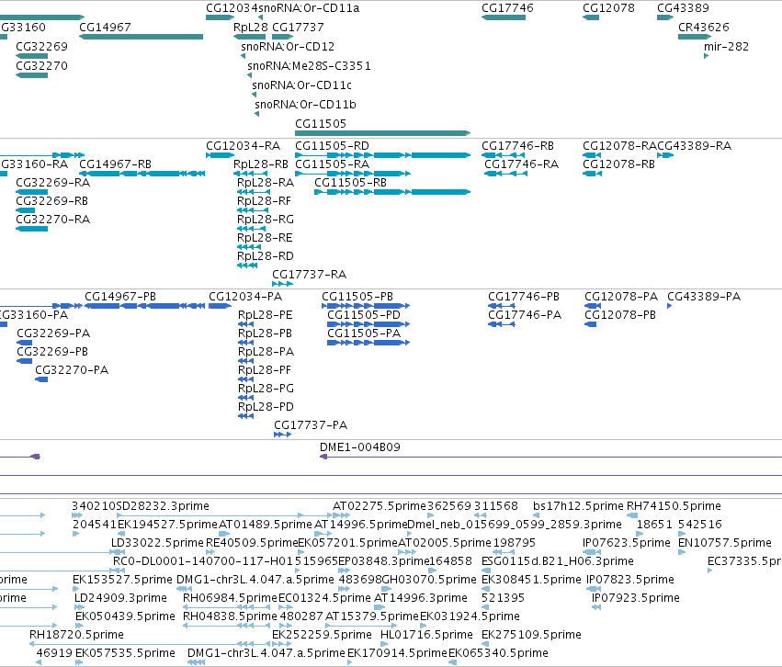Screen dimensions: 782x667
Task: Open the snoRNA:Me28S-C3351 feature label
Action: pos(309,66)
